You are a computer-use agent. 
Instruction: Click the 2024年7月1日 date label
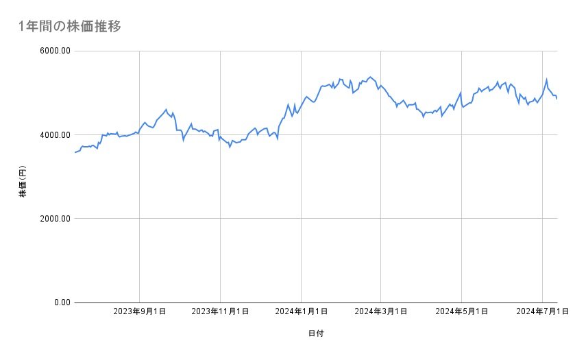tap(542, 312)
